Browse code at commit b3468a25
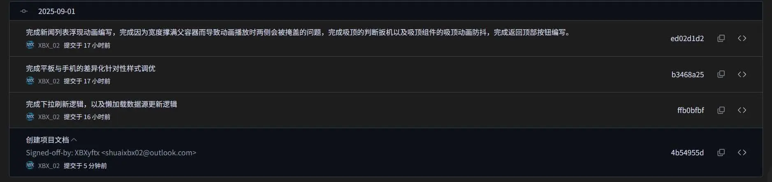Viewport: 772px width, 182px height. tap(742, 74)
